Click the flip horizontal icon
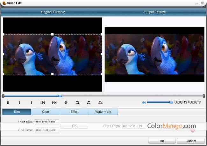This screenshot has width=207, height=146. point(54,103)
